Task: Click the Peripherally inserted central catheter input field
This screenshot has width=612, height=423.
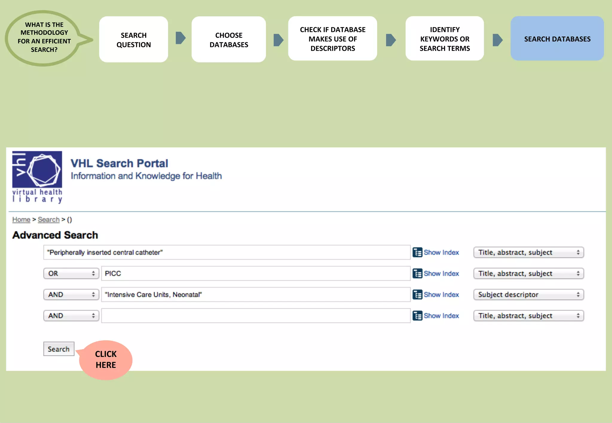Action: pyautogui.click(x=227, y=252)
